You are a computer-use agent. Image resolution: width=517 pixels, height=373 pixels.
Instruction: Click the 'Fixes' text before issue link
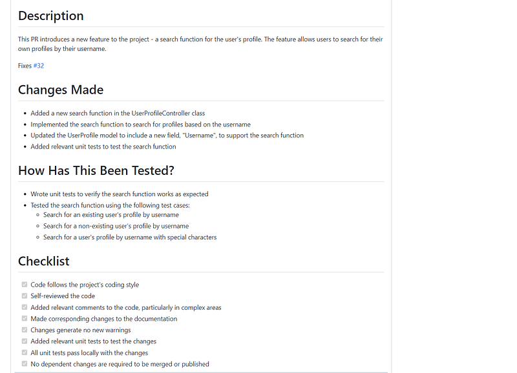point(25,66)
